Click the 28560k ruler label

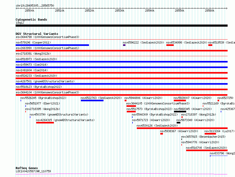(210, 11)
